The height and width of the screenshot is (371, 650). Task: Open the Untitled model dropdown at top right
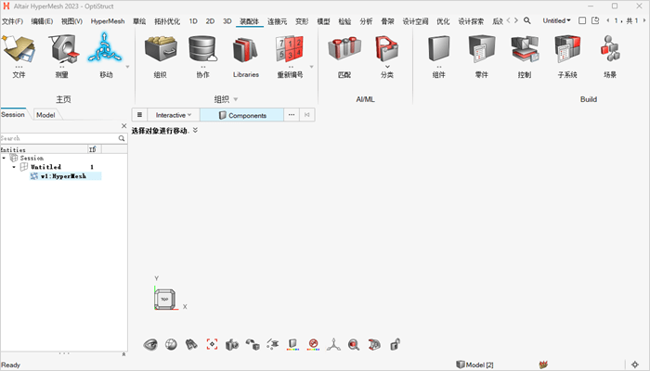tap(556, 20)
